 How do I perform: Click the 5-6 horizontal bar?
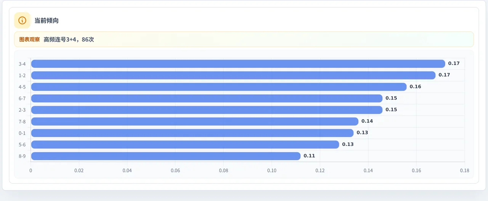pyautogui.click(x=185, y=145)
